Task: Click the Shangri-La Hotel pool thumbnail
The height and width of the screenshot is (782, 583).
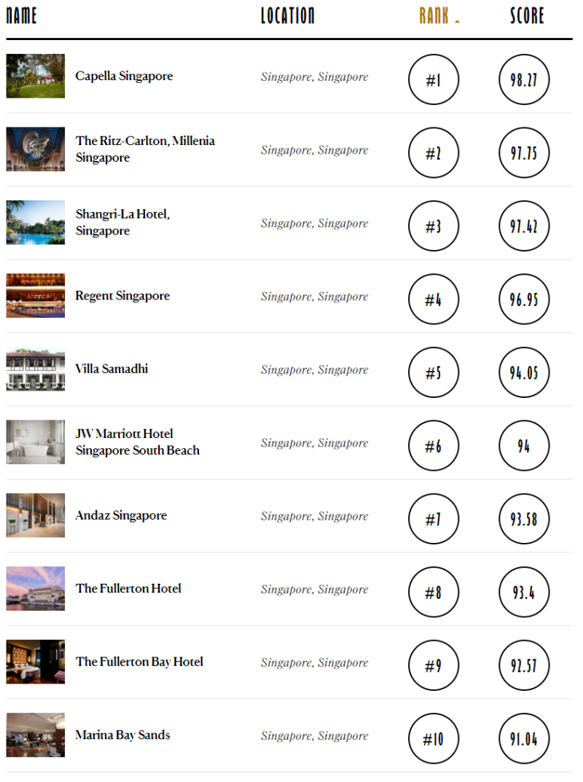Action: (35, 222)
